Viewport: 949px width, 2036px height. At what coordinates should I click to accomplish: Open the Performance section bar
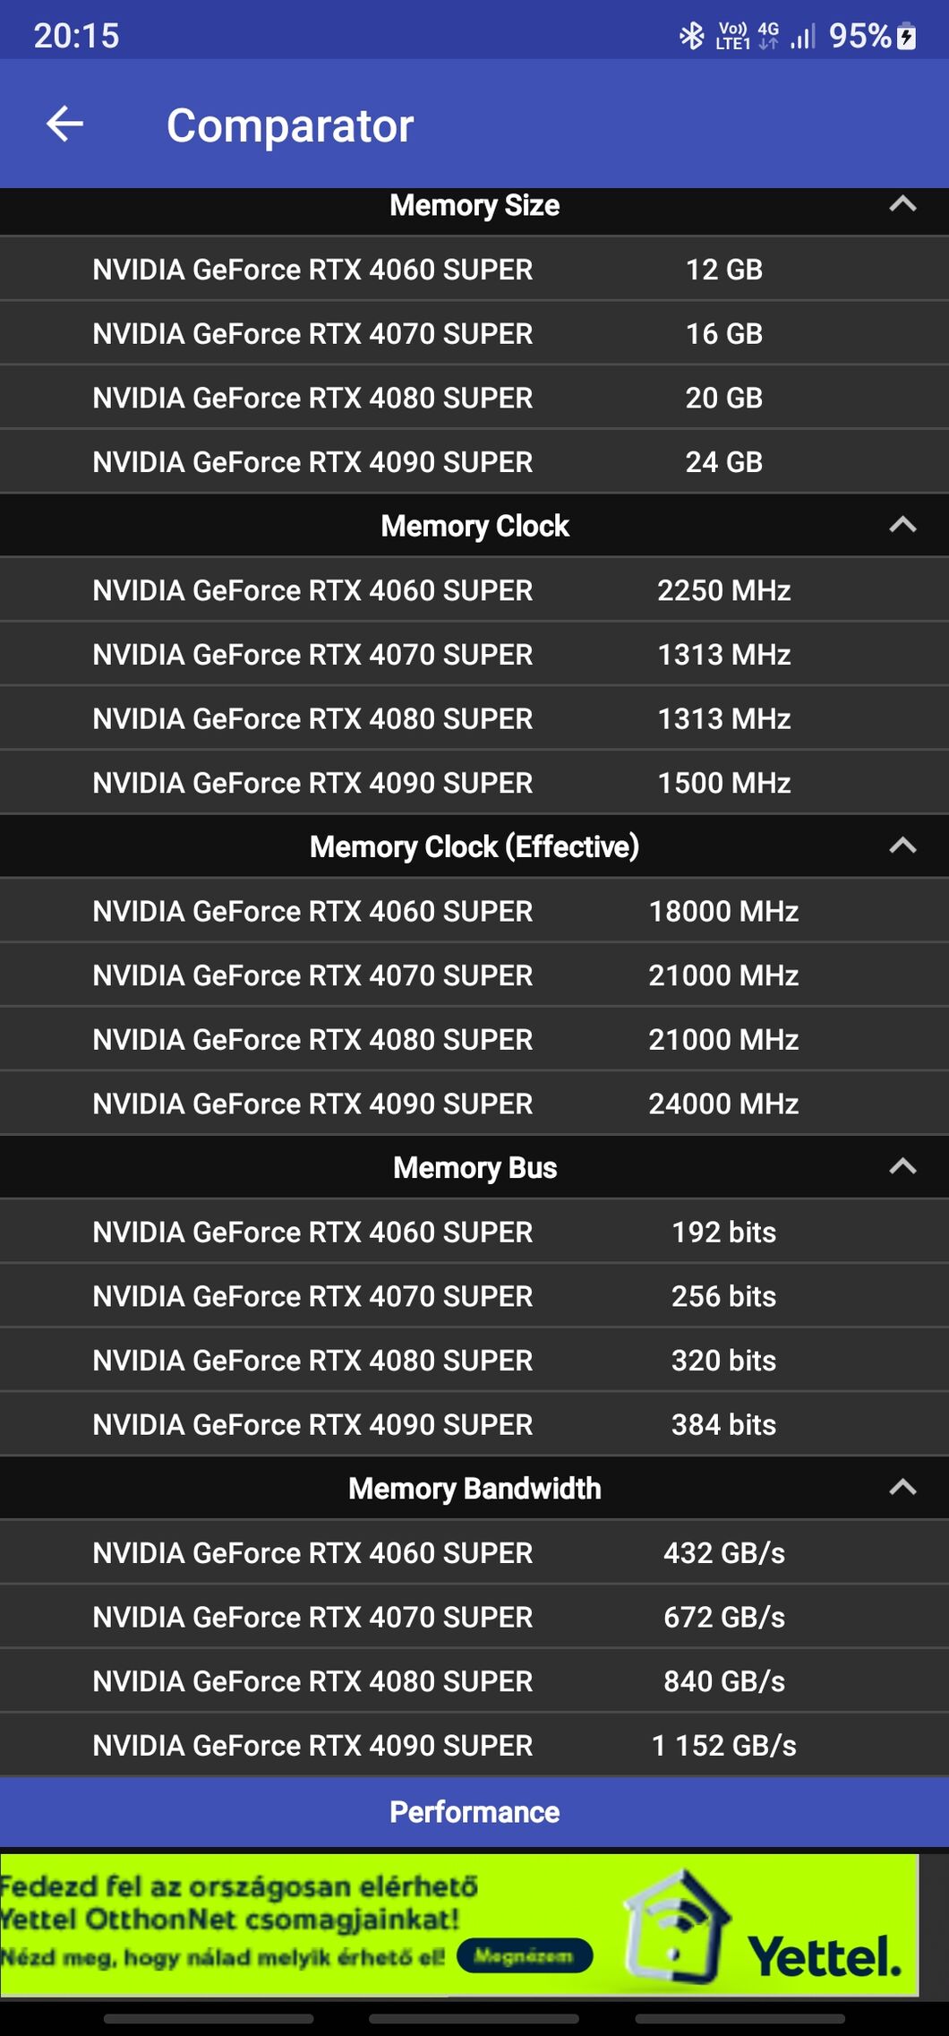[x=474, y=1812]
